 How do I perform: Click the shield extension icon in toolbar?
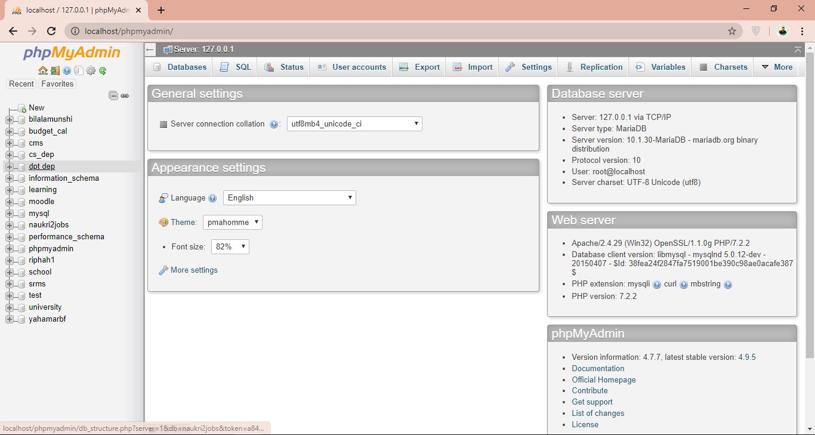click(x=756, y=31)
